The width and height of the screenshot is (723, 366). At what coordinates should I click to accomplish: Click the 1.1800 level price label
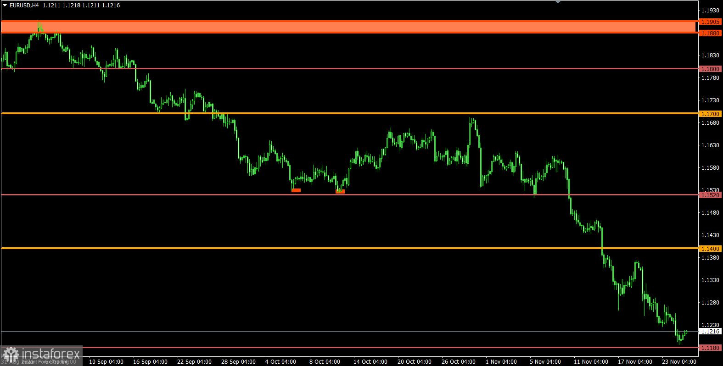[711, 69]
